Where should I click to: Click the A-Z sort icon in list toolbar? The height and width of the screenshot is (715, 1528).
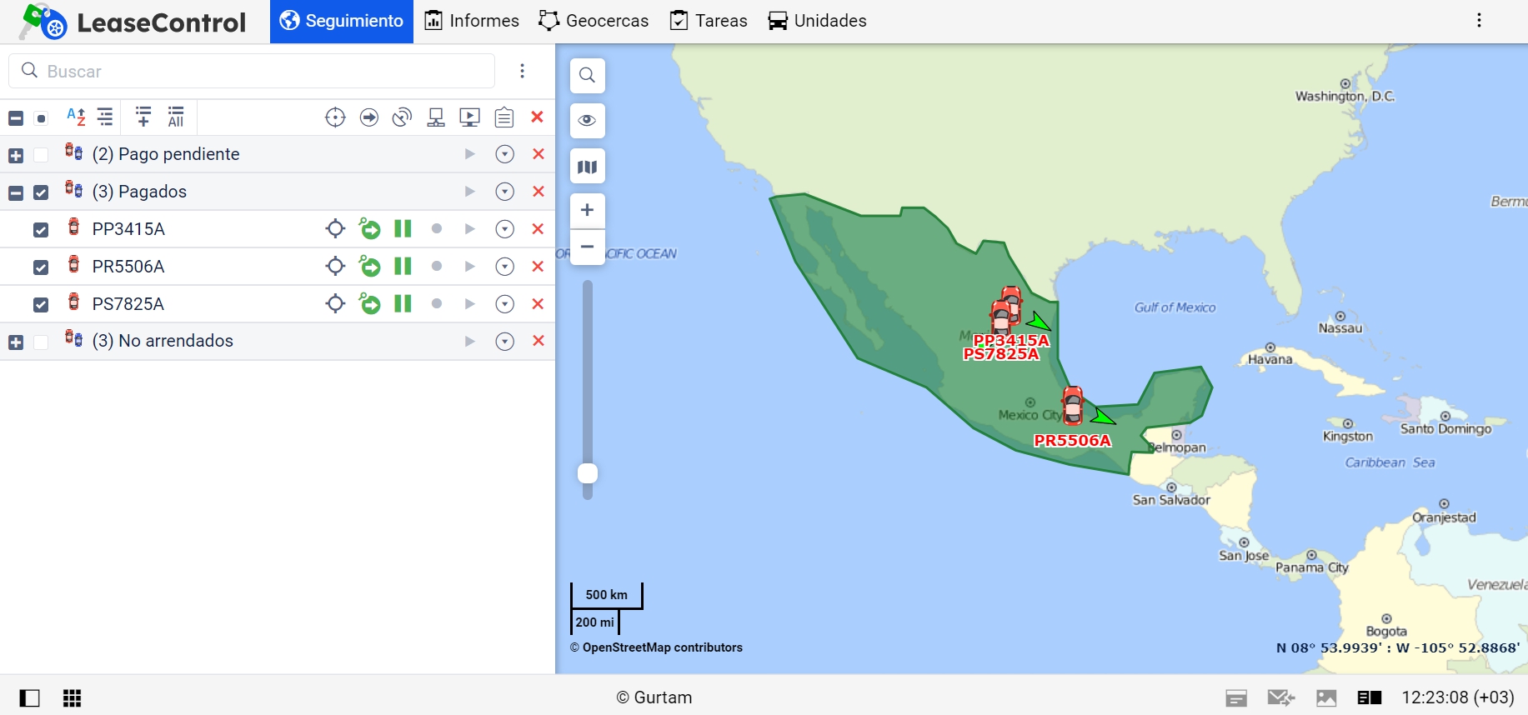coord(76,117)
